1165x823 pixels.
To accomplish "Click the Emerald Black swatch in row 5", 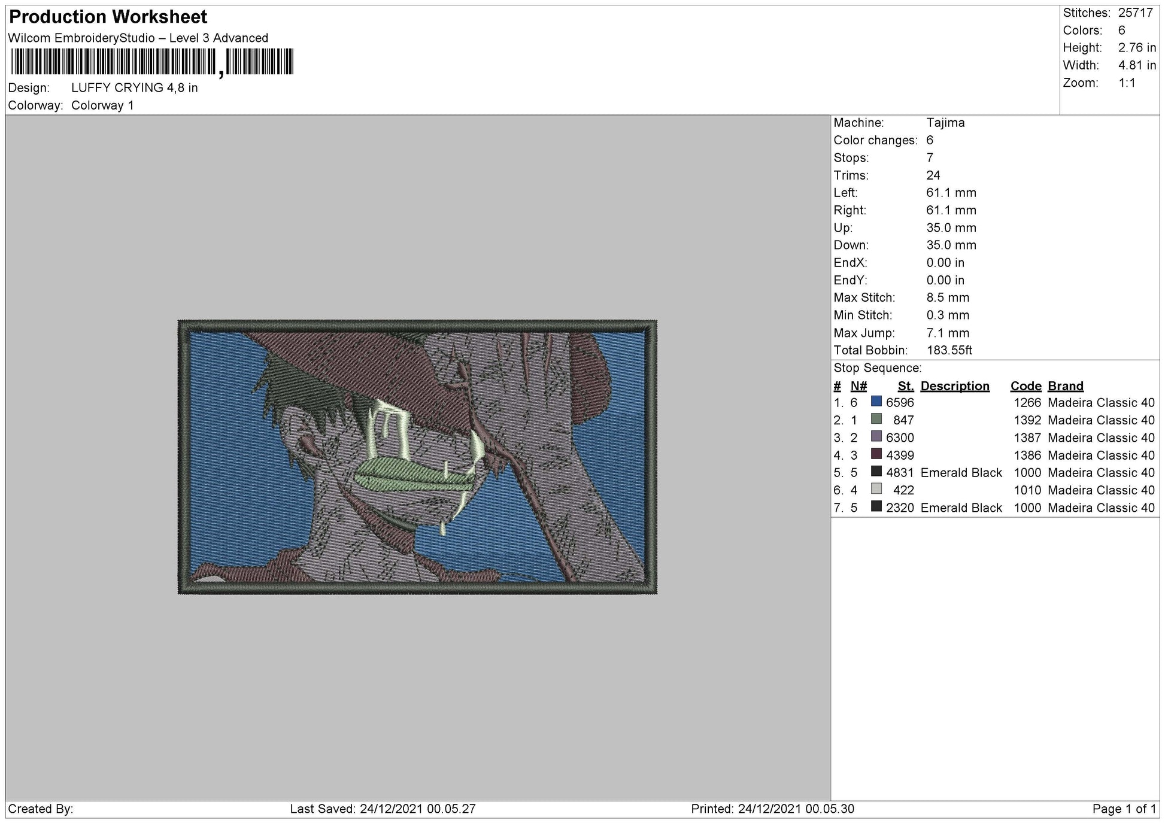I will (x=876, y=472).
